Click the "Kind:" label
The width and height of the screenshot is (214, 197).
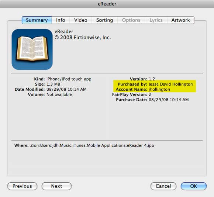[x=39, y=79]
